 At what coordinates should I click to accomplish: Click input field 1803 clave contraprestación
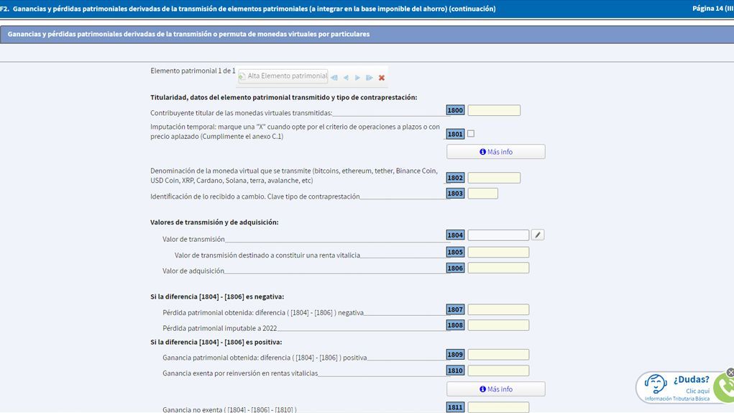click(482, 194)
